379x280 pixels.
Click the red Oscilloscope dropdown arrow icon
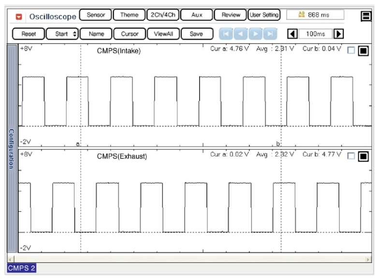[19, 16]
